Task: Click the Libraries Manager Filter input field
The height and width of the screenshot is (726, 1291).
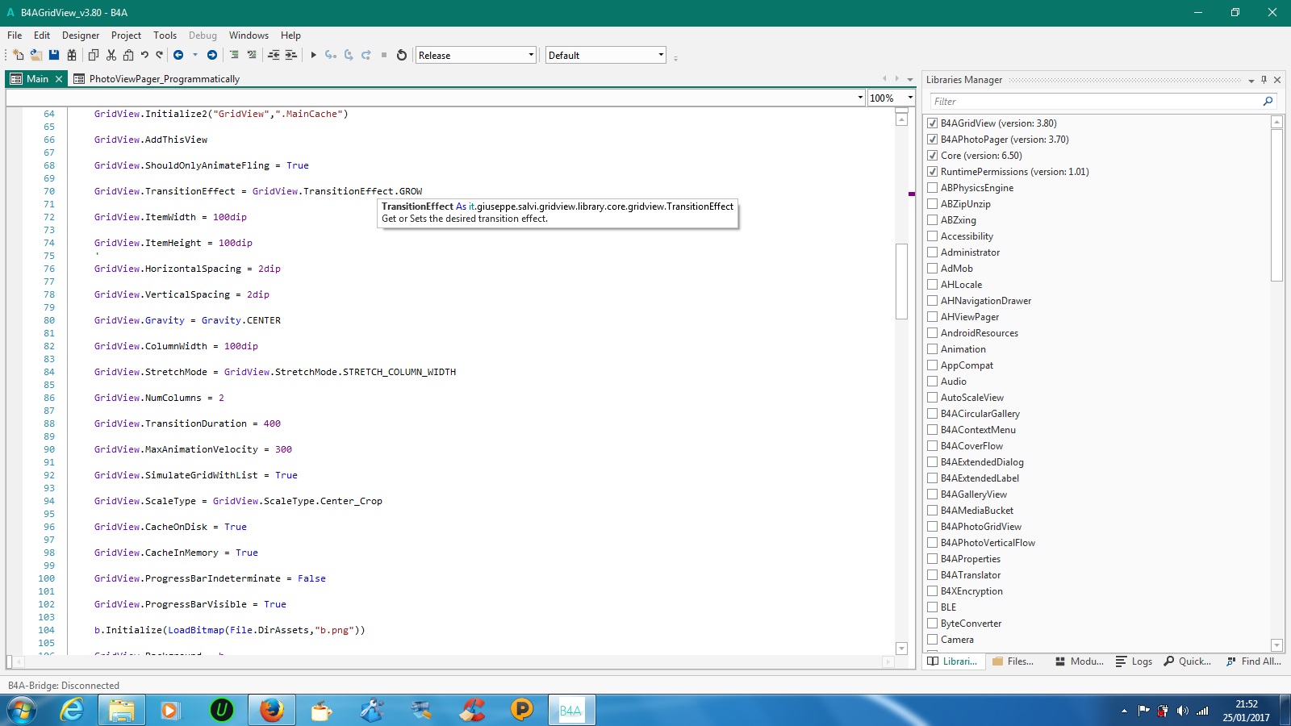Action: click(x=1094, y=102)
